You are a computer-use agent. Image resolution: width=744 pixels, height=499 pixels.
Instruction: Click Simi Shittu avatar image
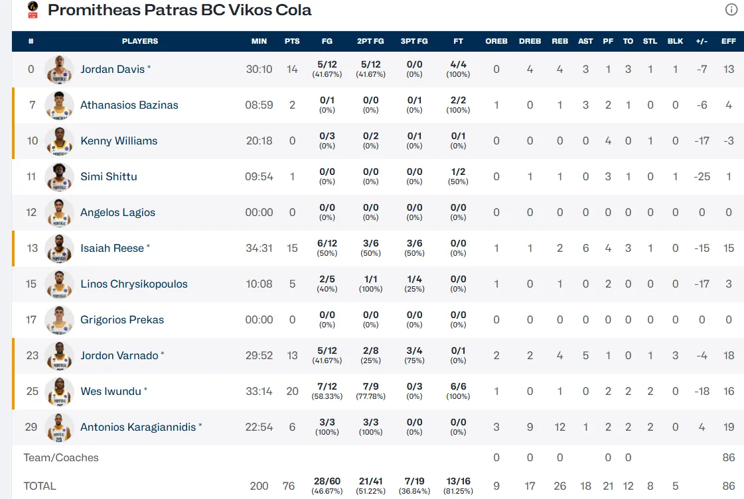click(59, 177)
